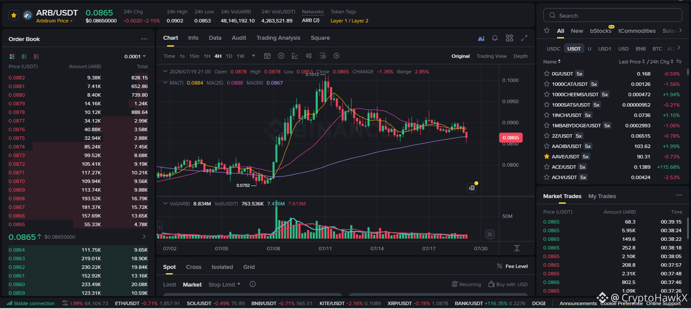Open chart display settings list icon

click(x=323, y=56)
